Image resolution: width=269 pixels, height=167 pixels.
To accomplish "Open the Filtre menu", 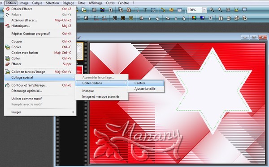I will (81, 3).
